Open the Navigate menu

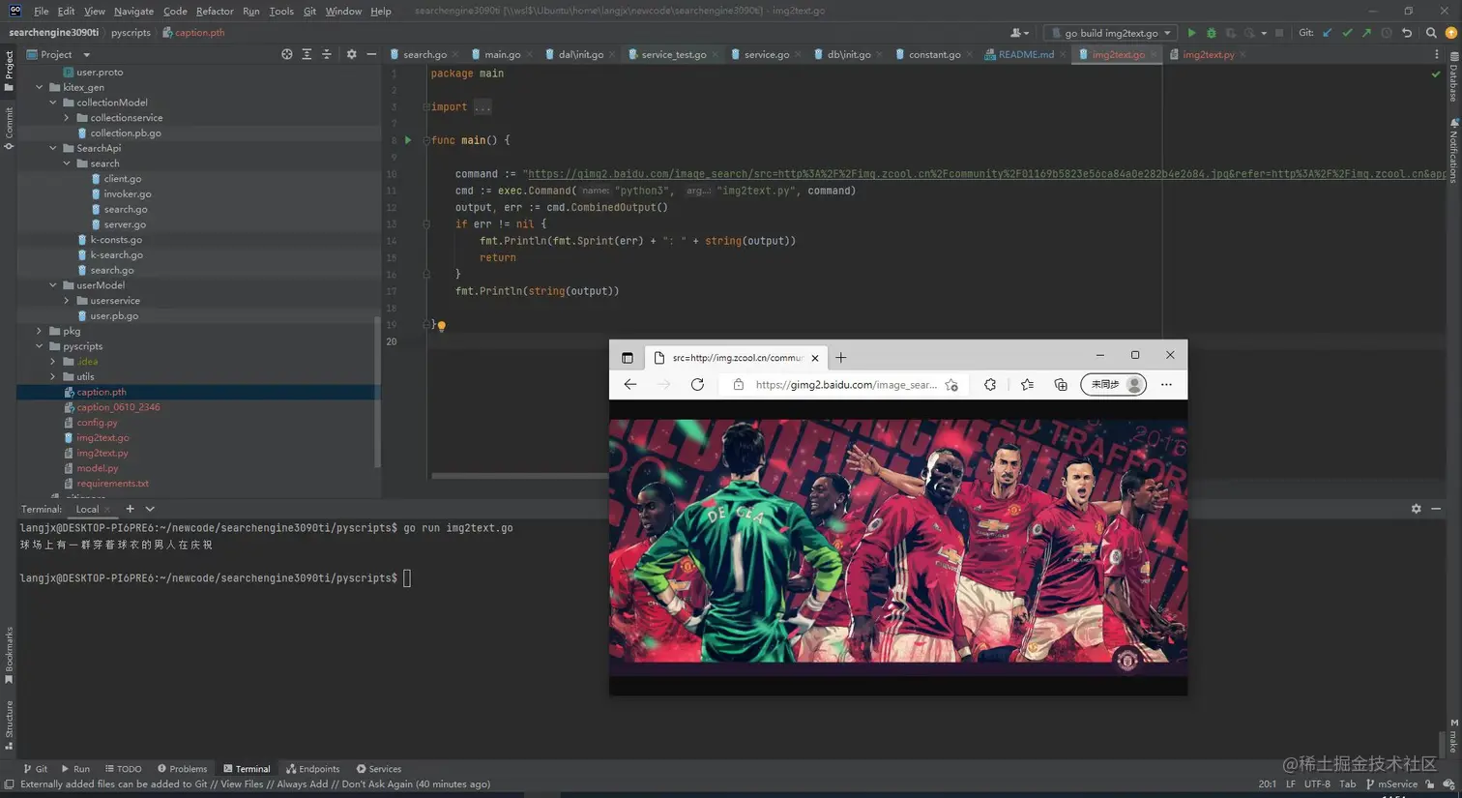coord(133,11)
